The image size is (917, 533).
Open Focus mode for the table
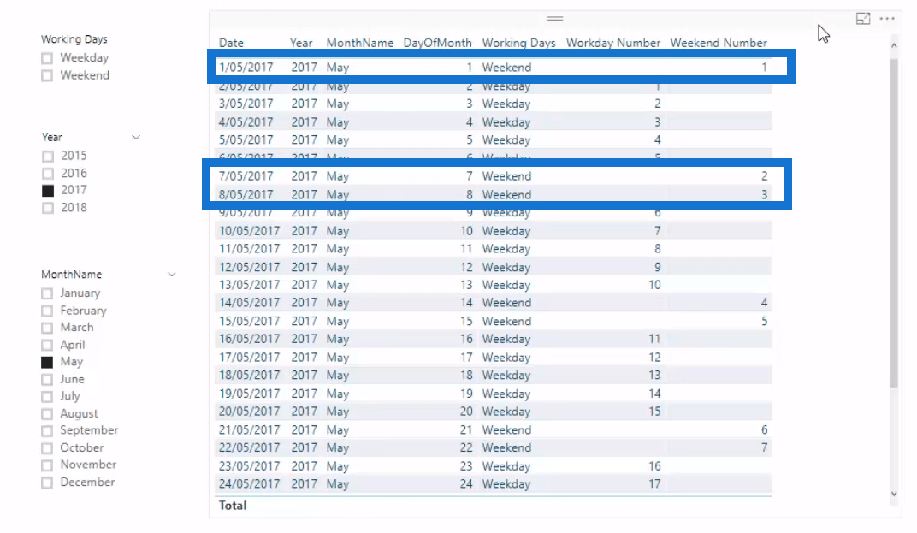coord(862,19)
